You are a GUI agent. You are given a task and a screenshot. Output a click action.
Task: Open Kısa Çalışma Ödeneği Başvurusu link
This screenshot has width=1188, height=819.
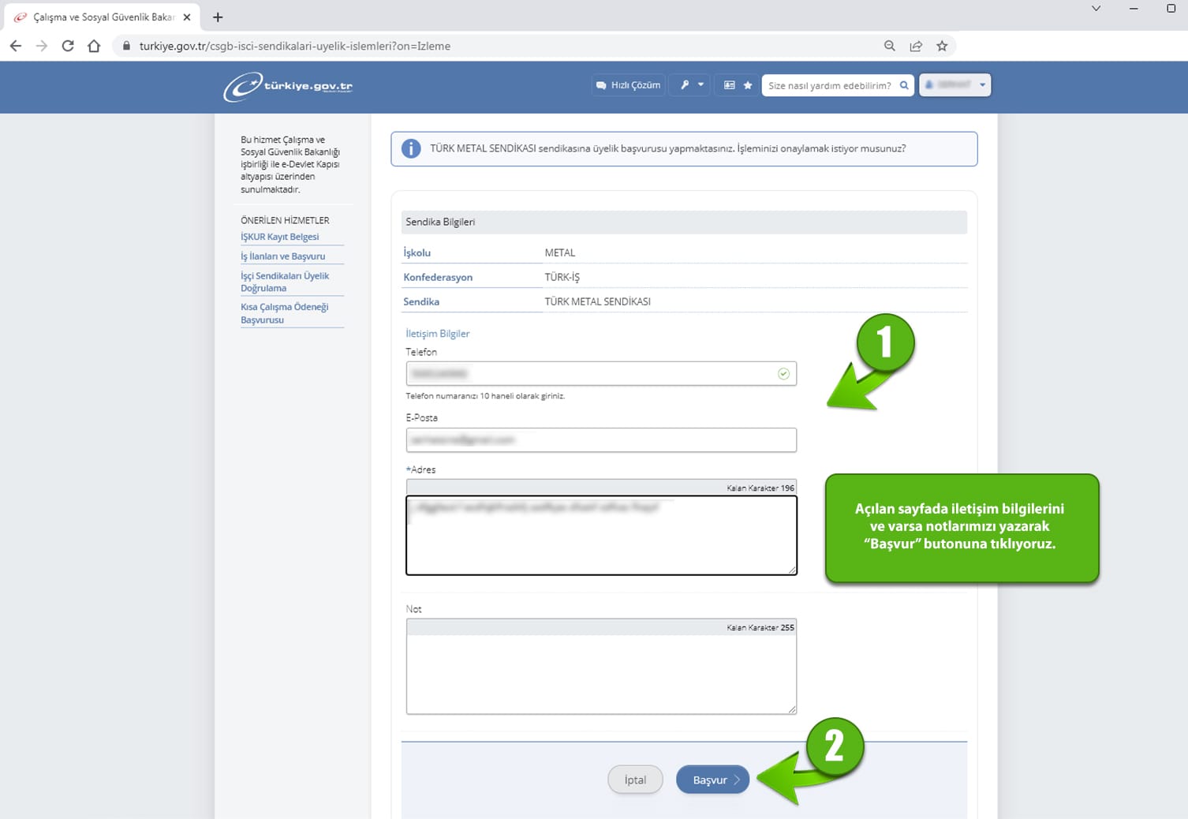[285, 313]
